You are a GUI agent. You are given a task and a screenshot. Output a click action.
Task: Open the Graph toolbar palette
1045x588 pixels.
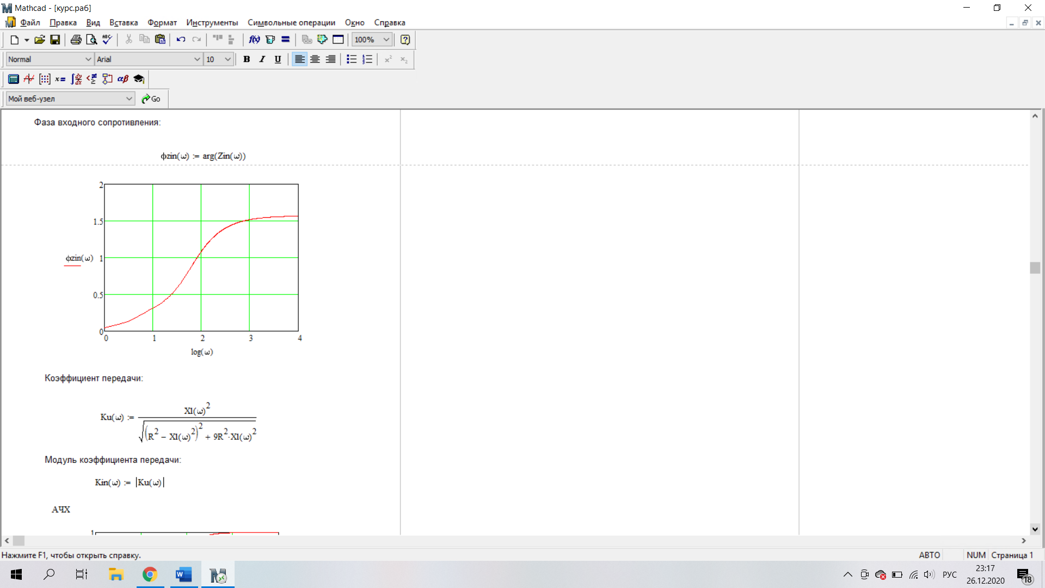coord(29,79)
